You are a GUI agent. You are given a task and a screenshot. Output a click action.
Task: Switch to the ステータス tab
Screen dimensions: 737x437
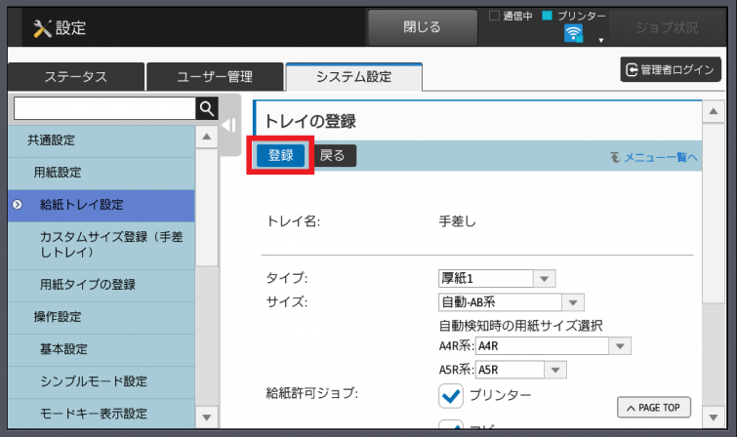pyautogui.click(x=76, y=77)
